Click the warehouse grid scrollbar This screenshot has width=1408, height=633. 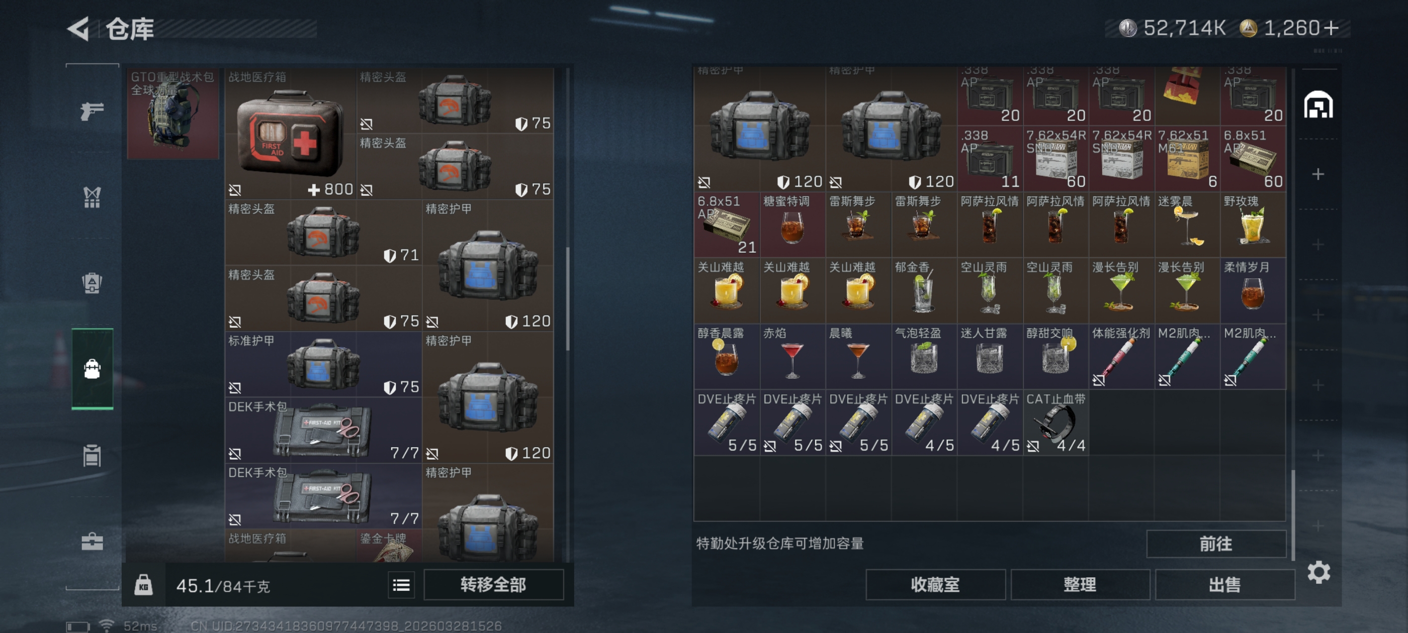1293,514
